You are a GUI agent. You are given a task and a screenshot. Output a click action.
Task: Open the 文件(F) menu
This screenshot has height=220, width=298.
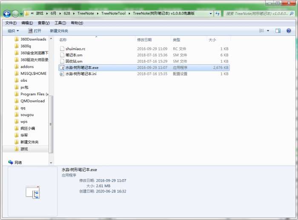click(x=11, y=23)
